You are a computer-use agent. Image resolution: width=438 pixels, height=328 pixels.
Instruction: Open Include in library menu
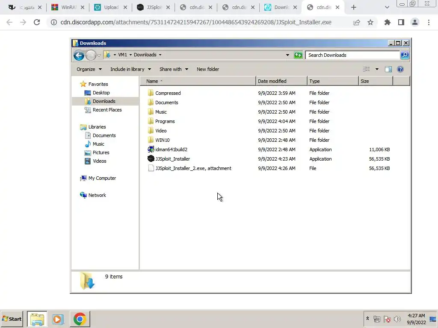coord(131,69)
